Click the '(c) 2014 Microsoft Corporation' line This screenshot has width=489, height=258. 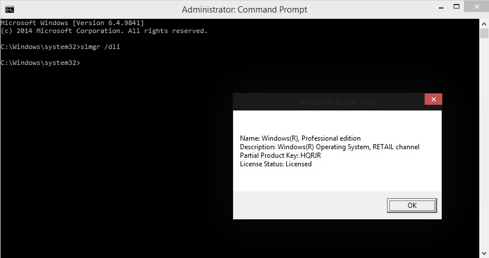click(104, 31)
